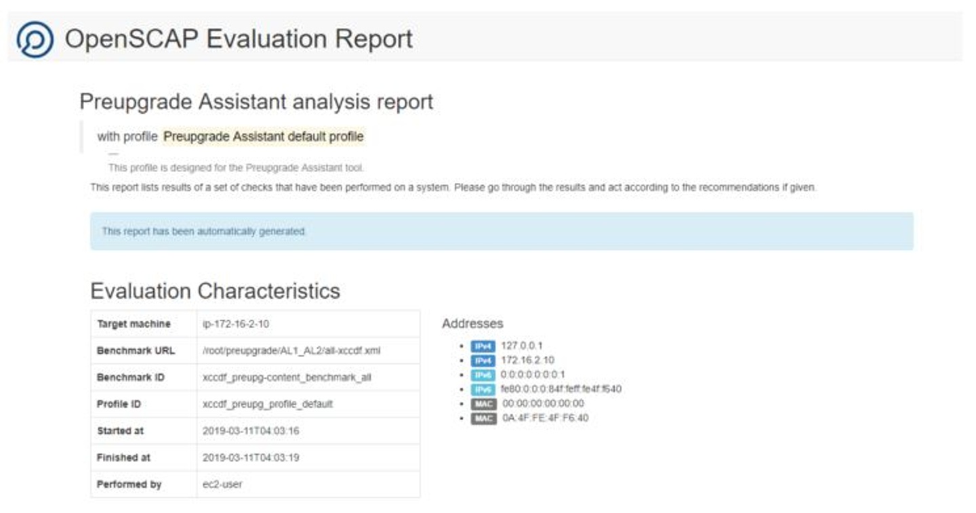
Task: Click the Evaluation Characteristics heading
Action: 215,291
